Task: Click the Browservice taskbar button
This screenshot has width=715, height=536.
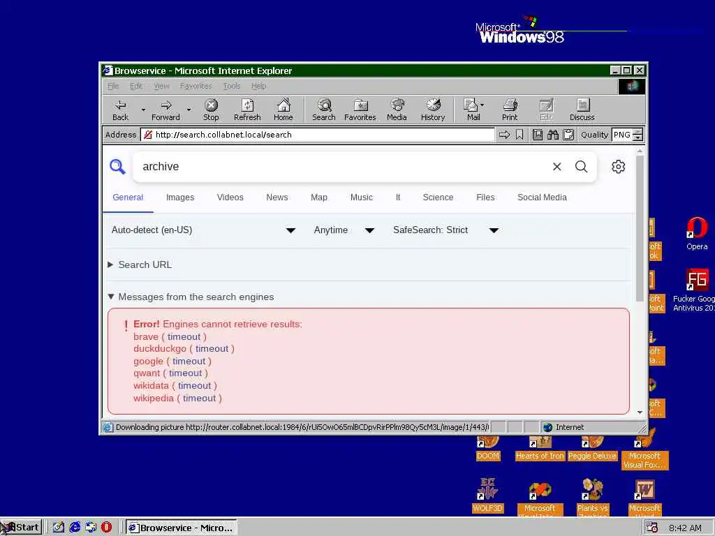Action: tap(182, 528)
